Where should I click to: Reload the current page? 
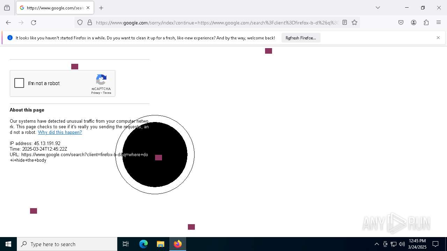point(34,23)
